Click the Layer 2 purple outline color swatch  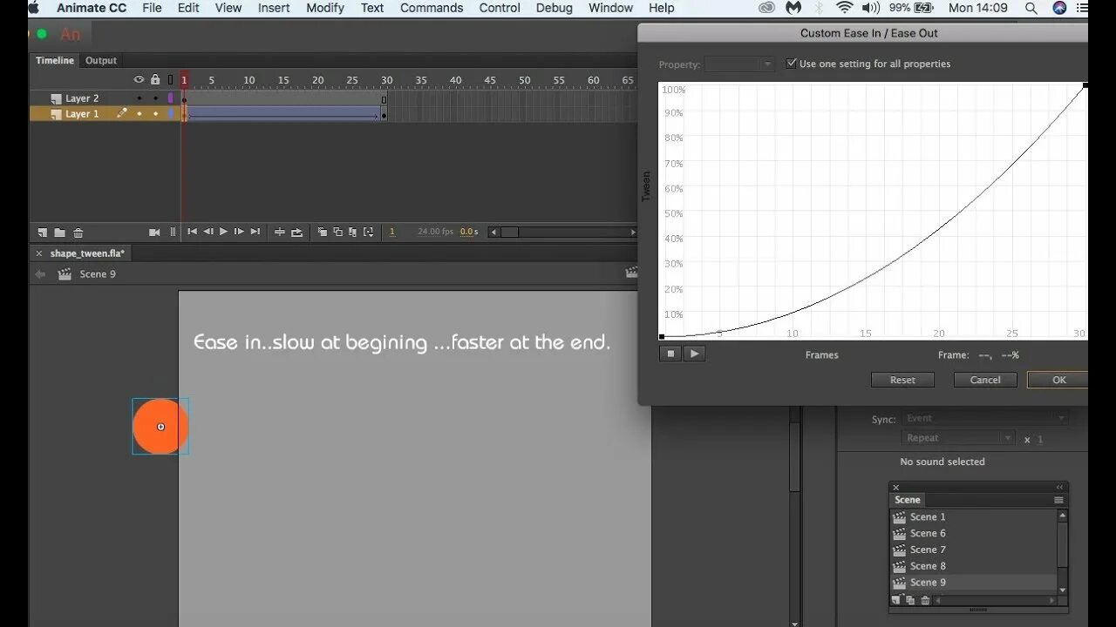171,98
